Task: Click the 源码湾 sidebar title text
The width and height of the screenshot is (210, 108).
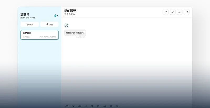Action: (25, 15)
